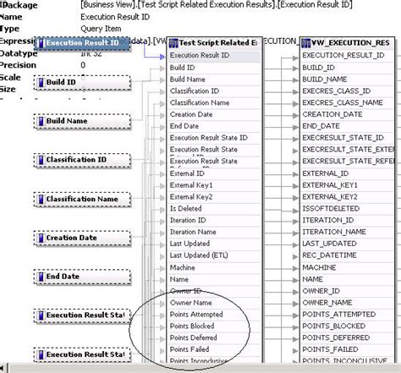401x373 pixels.
Task: Click the Execution Result ID node icon
Action: pyautogui.click(x=41, y=43)
